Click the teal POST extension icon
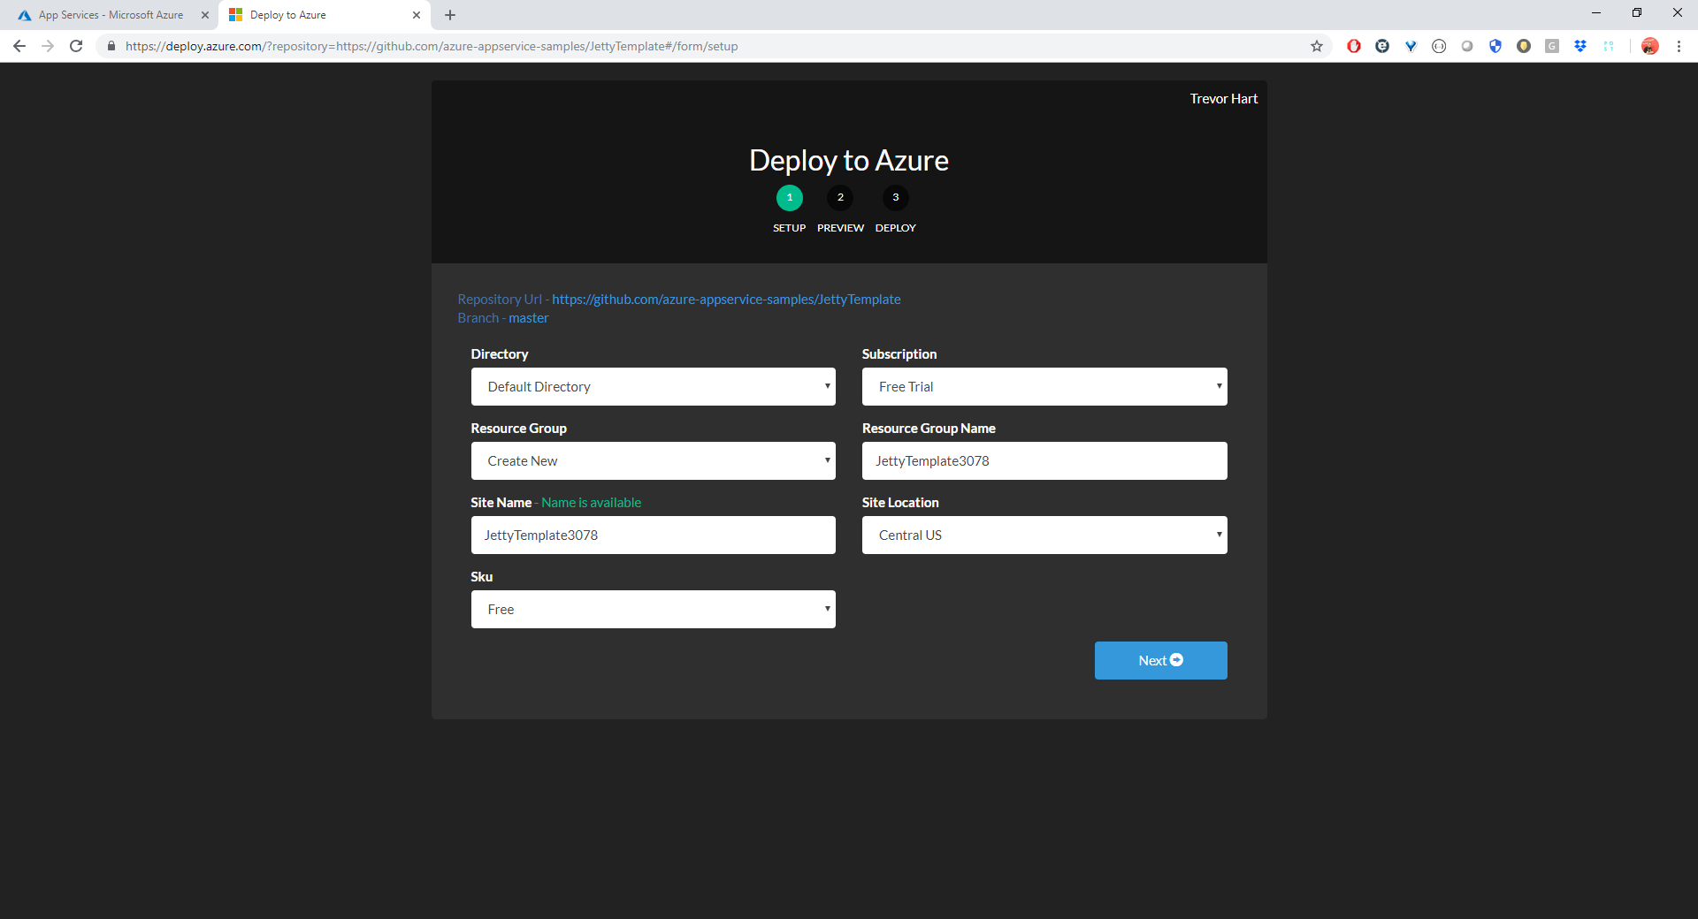This screenshot has height=919, width=1698. point(1609,46)
